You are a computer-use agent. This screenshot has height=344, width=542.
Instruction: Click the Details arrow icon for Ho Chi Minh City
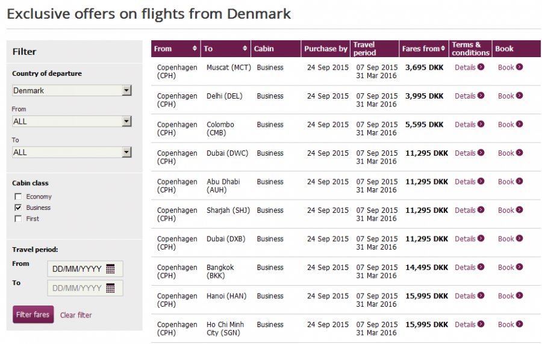(x=481, y=324)
